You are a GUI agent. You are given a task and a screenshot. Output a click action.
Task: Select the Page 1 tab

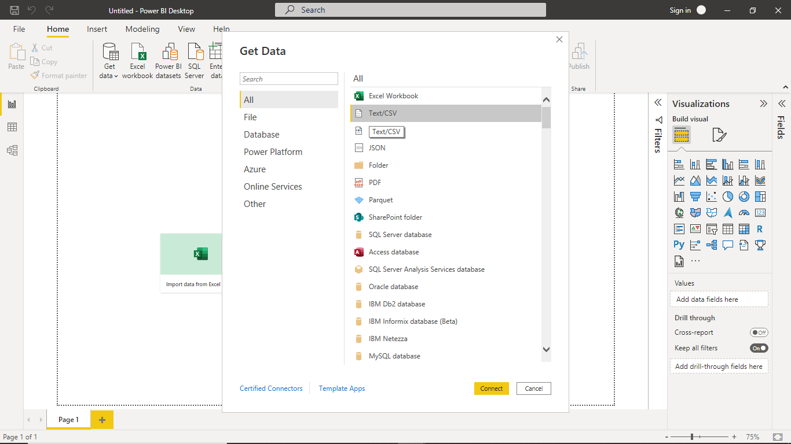(68, 419)
